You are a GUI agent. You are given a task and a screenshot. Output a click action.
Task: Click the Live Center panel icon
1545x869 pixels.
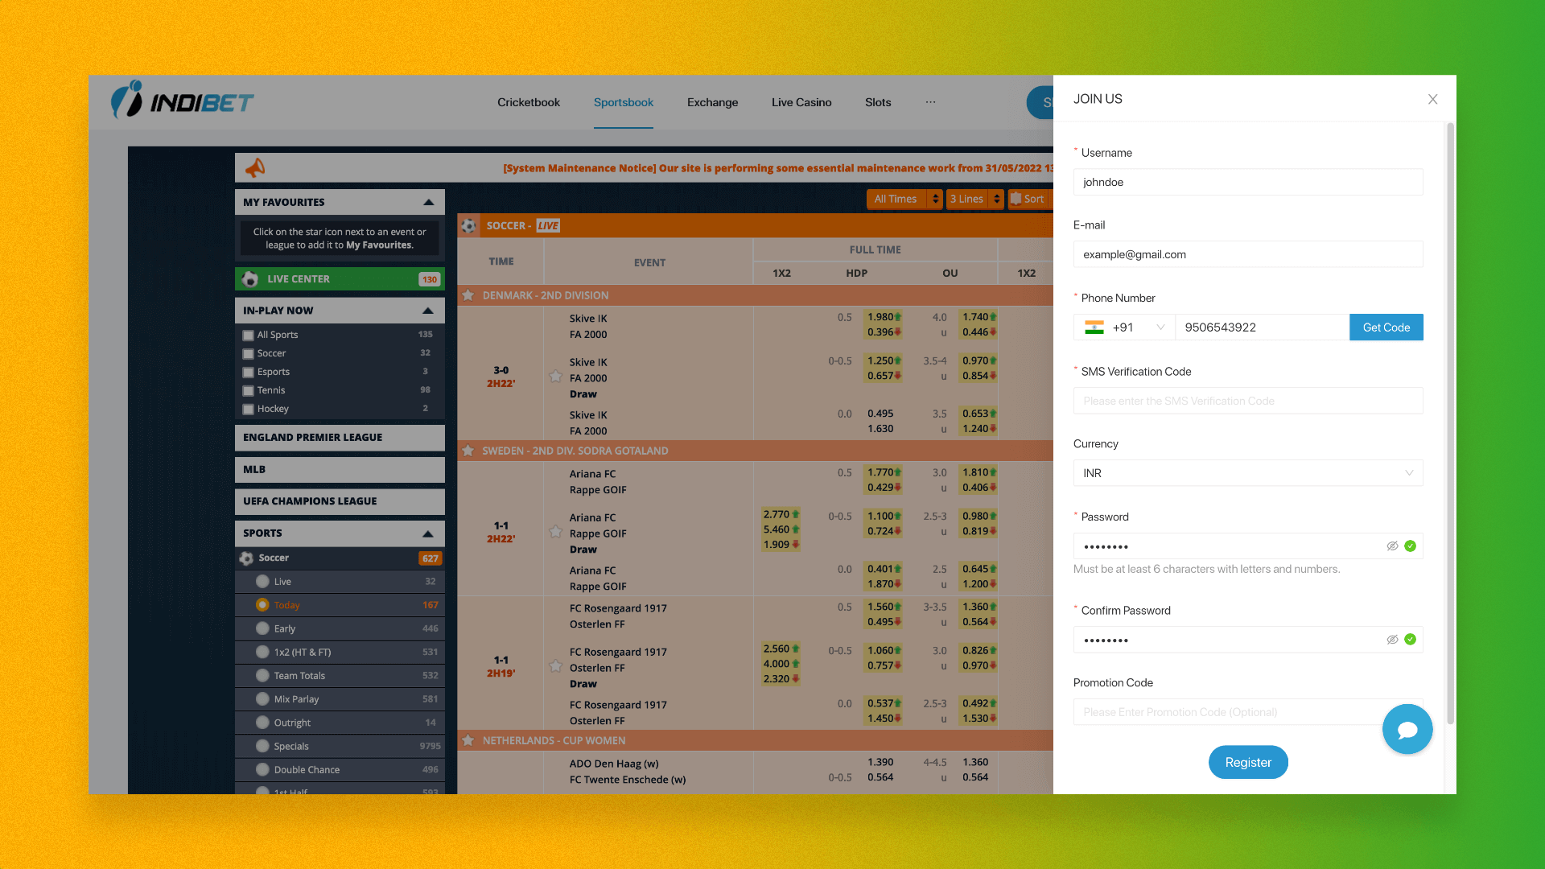[252, 278]
